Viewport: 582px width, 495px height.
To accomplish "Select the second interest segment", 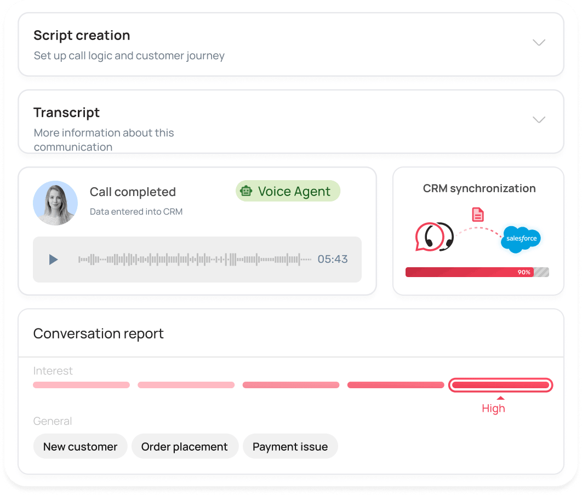I will click(x=186, y=385).
